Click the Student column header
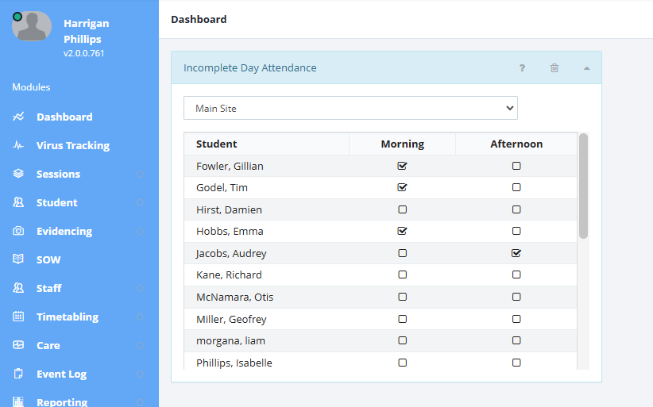This screenshot has height=407, width=653. 217,144
